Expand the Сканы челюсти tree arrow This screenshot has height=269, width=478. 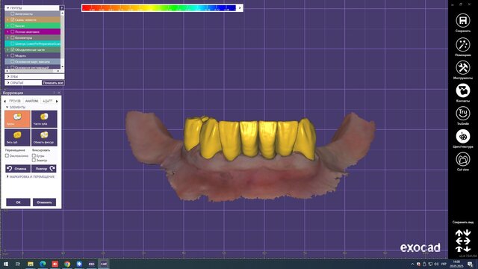[x=7, y=19]
